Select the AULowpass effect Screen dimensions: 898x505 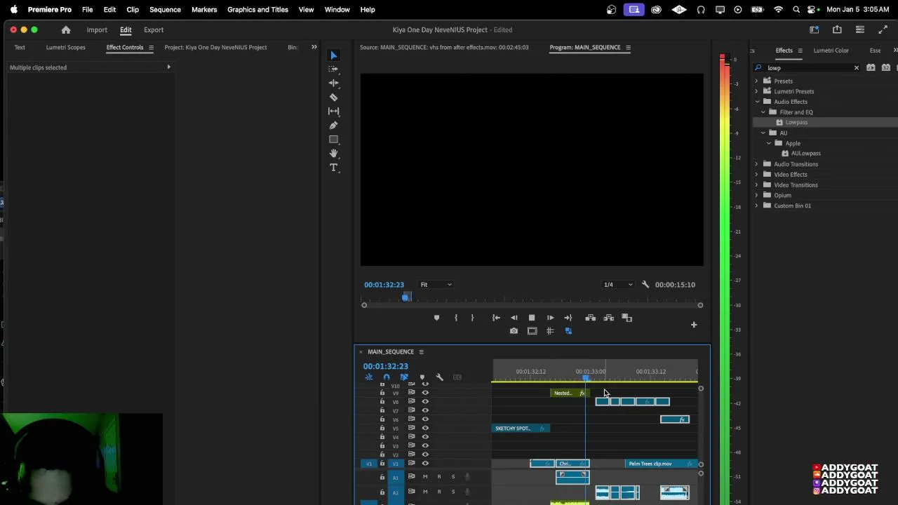(805, 154)
